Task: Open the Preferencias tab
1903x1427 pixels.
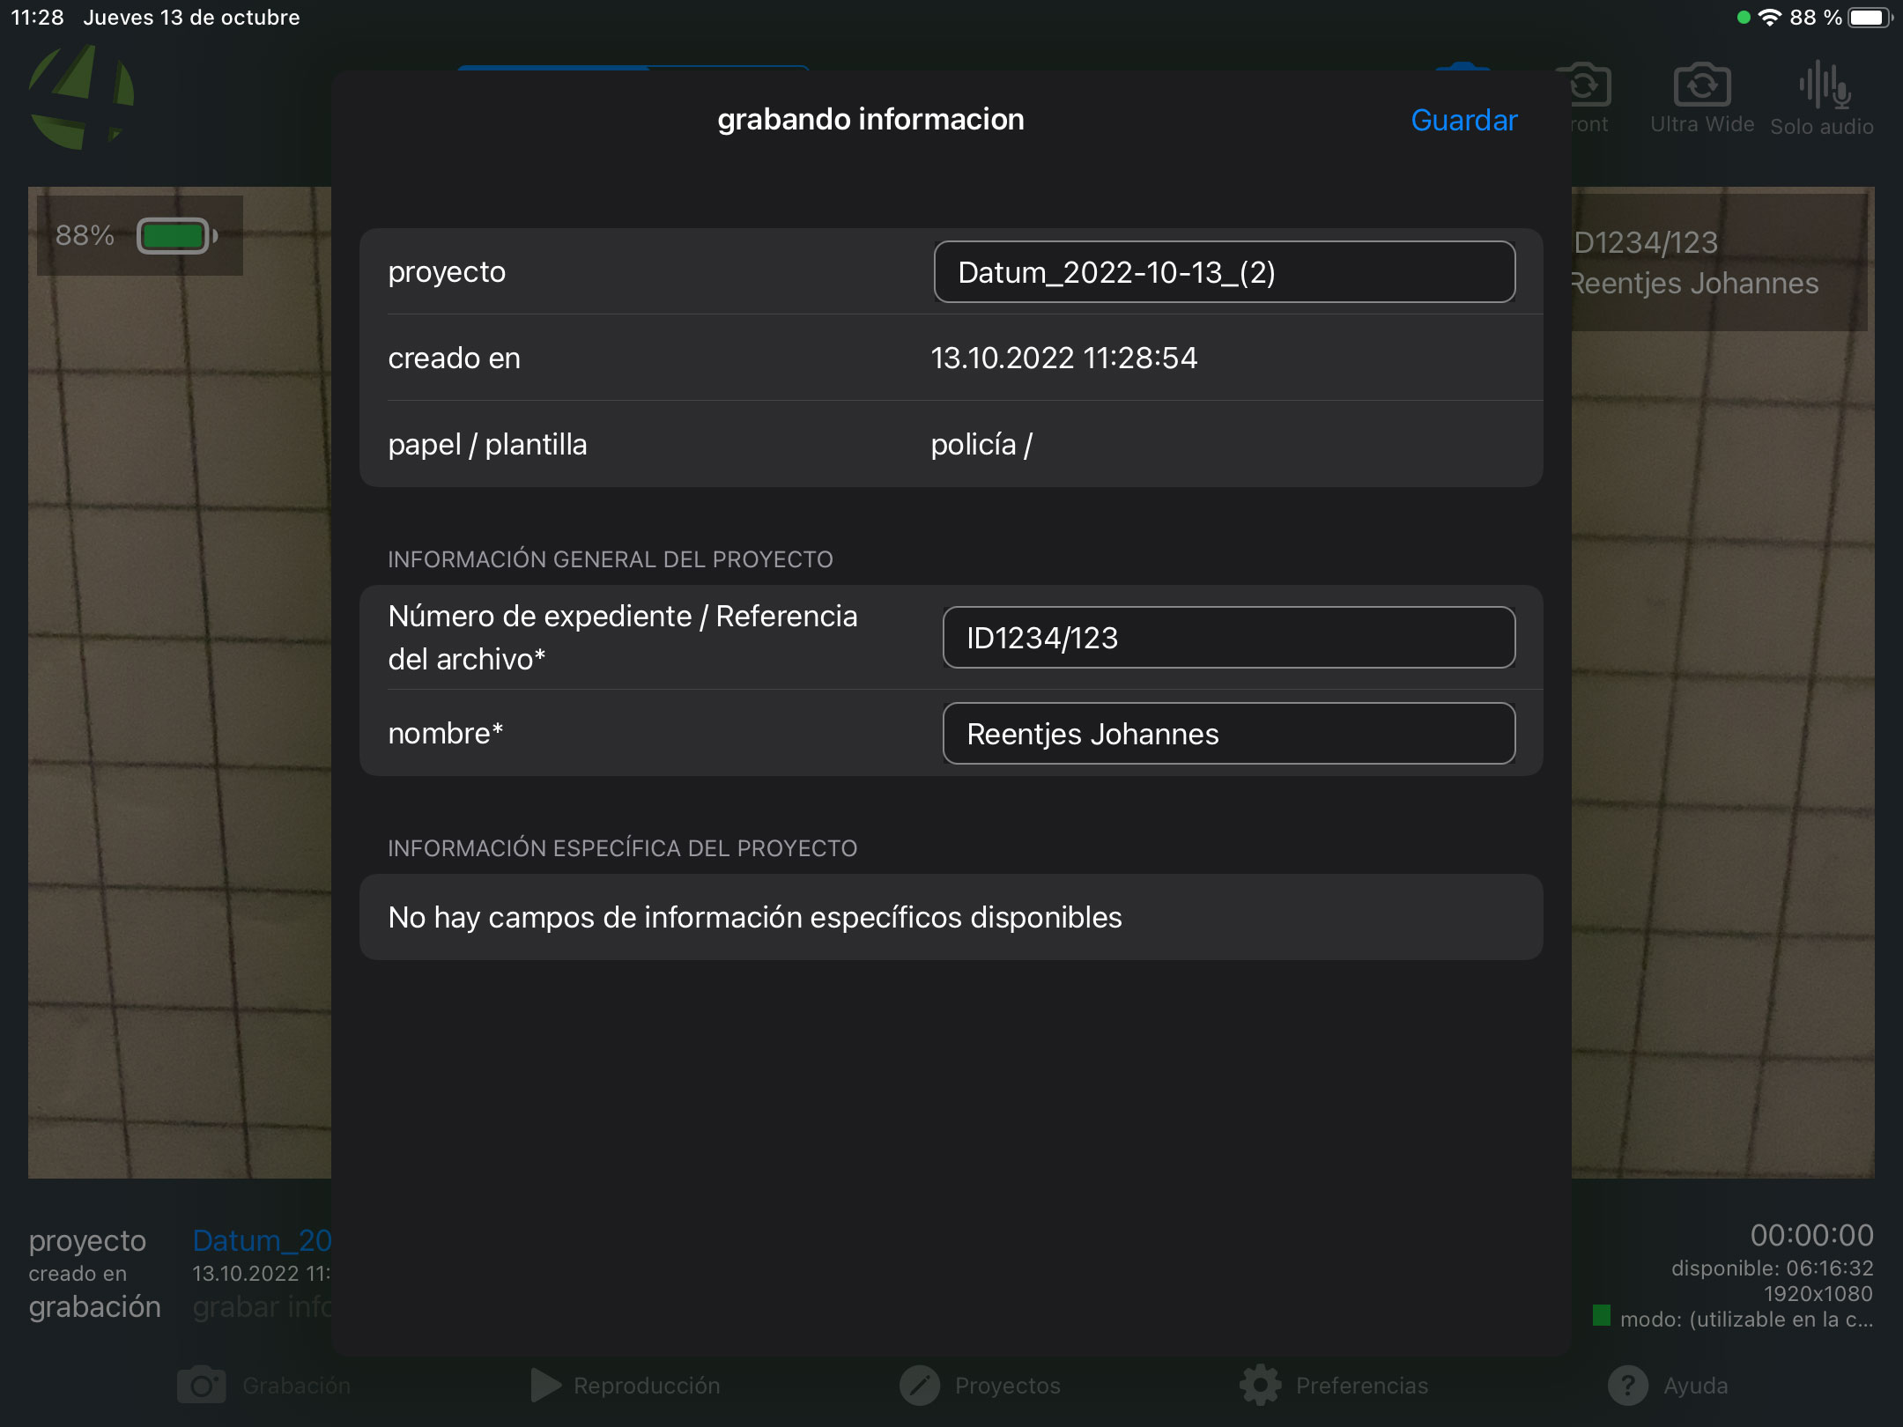Action: pos(1333,1386)
